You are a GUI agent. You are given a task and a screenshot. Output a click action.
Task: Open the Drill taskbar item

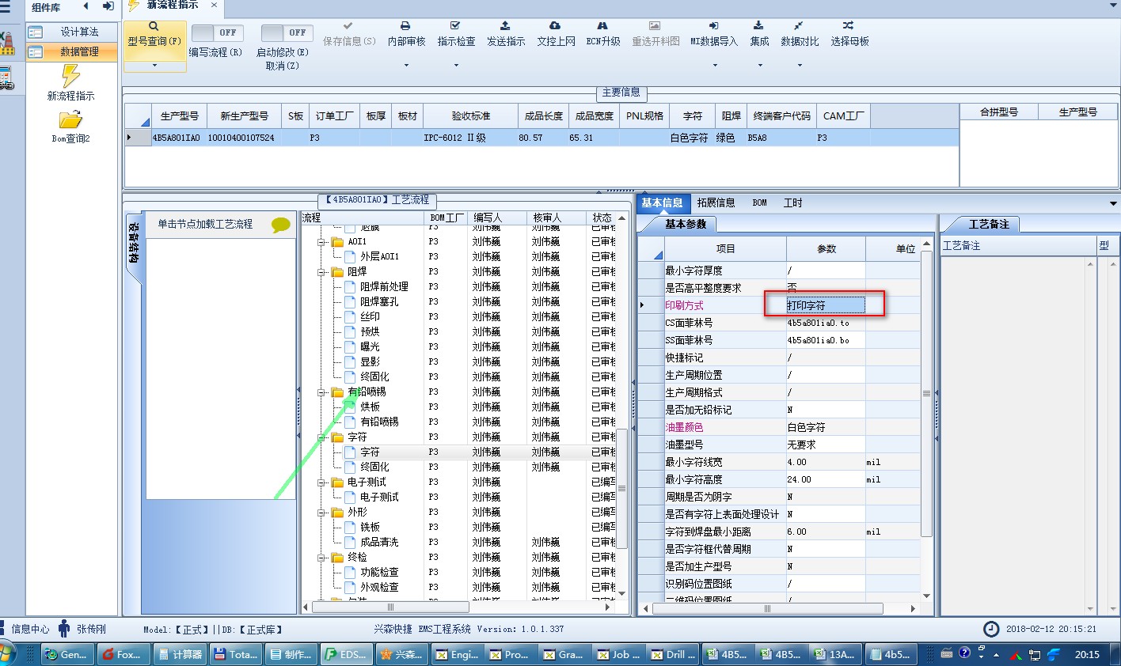coord(673,654)
